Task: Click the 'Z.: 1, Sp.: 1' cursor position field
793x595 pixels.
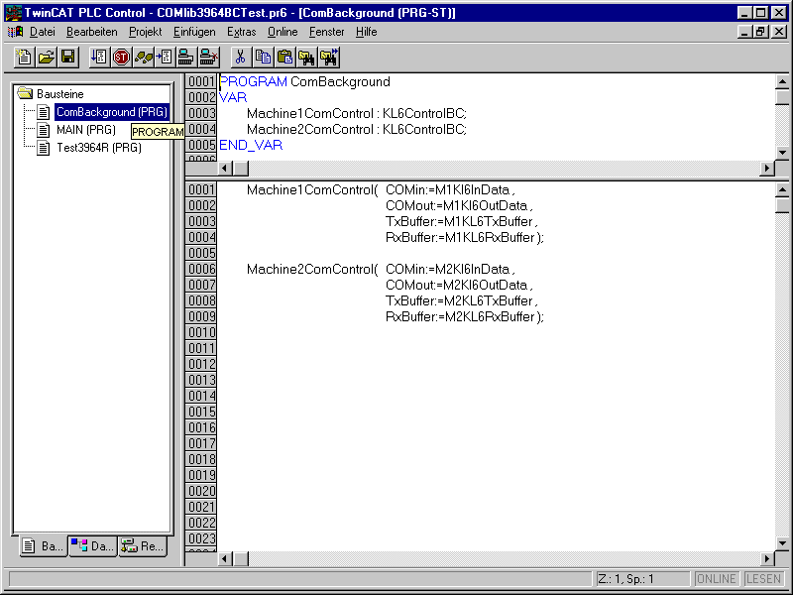Action: click(x=641, y=579)
